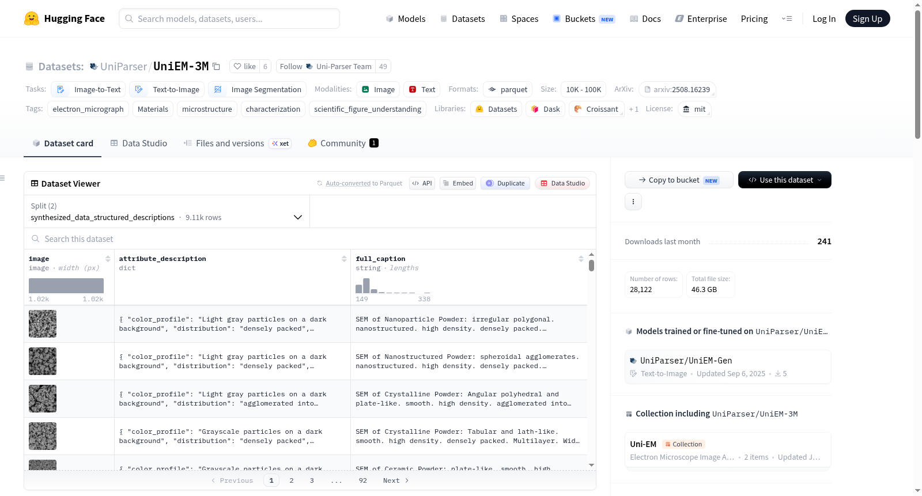Open the three-dot options menu
Screen dimensions: 922x496
pyautogui.click(x=633, y=202)
